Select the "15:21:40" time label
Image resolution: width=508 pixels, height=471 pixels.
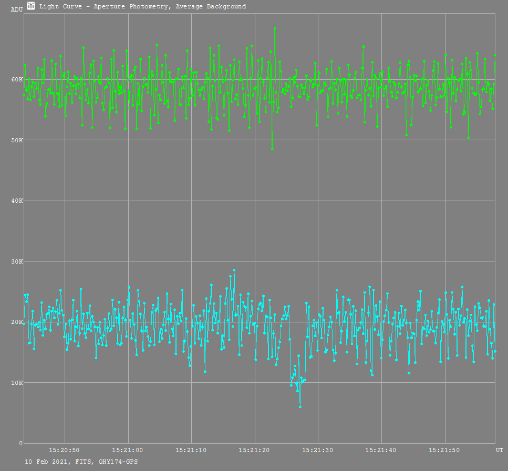(381, 450)
